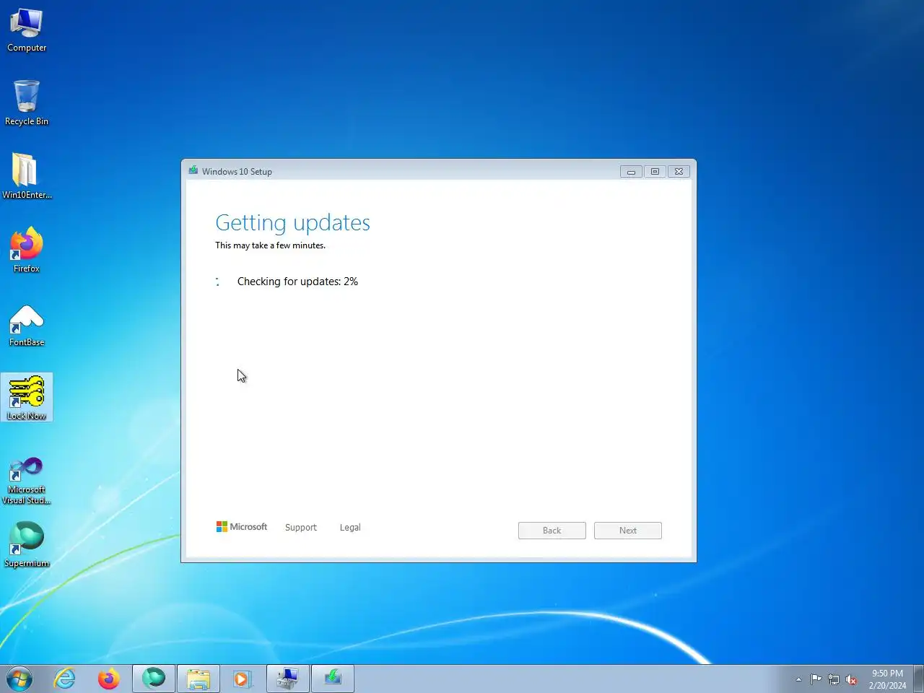The width and height of the screenshot is (924, 693).
Task: Switch to the computer-icon taskbar program
Action: 288,679
